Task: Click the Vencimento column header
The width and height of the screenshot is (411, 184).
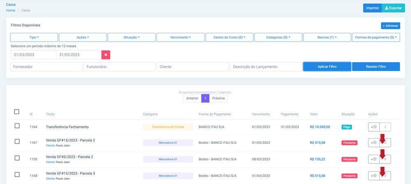Action: point(261,114)
